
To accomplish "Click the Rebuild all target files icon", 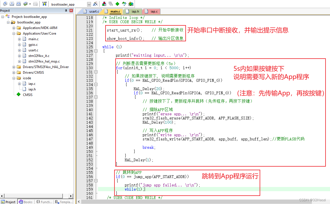I will click(x=18, y=4).
